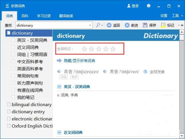Click the 全球发音 globe icon
185x139 pixels.
point(145,72)
